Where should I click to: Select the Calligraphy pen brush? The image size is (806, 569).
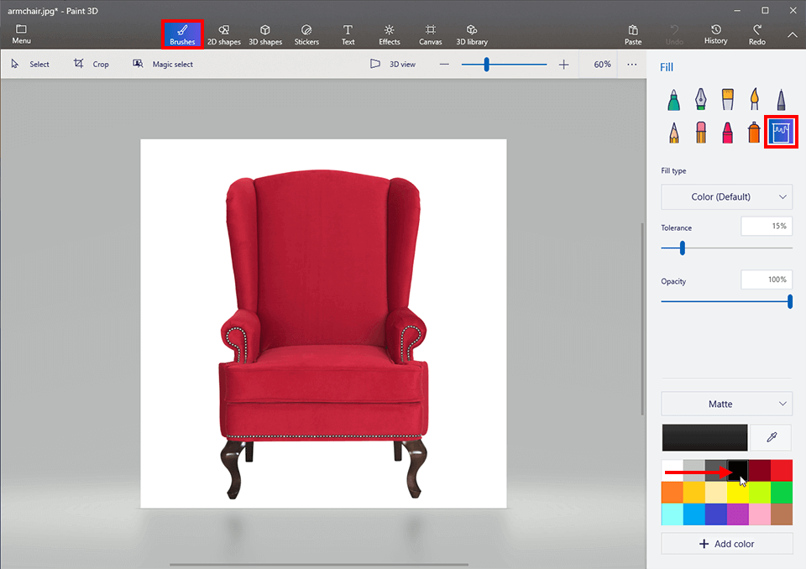coord(700,99)
